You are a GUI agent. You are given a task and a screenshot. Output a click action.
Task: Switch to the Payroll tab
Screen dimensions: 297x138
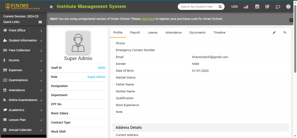(135, 33)
